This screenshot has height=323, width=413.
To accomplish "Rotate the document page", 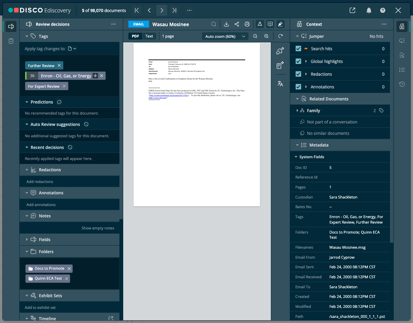I will 280,36.
